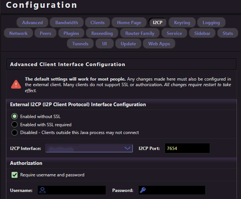The height and width of the screenshot is (199, 241).
Task: Open the Advanced configuration tab
Action: click(32, 23)
